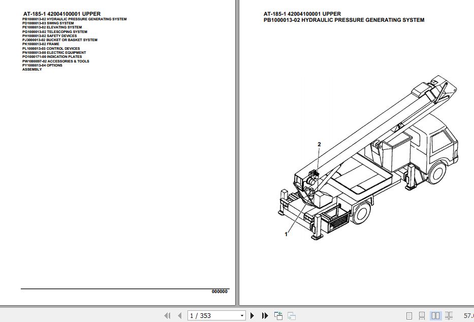This screenshot has width=474, height=322.
Task: Click the AT-185-1 42004100001 UPPER title
Action: click(x=61, y=14)
